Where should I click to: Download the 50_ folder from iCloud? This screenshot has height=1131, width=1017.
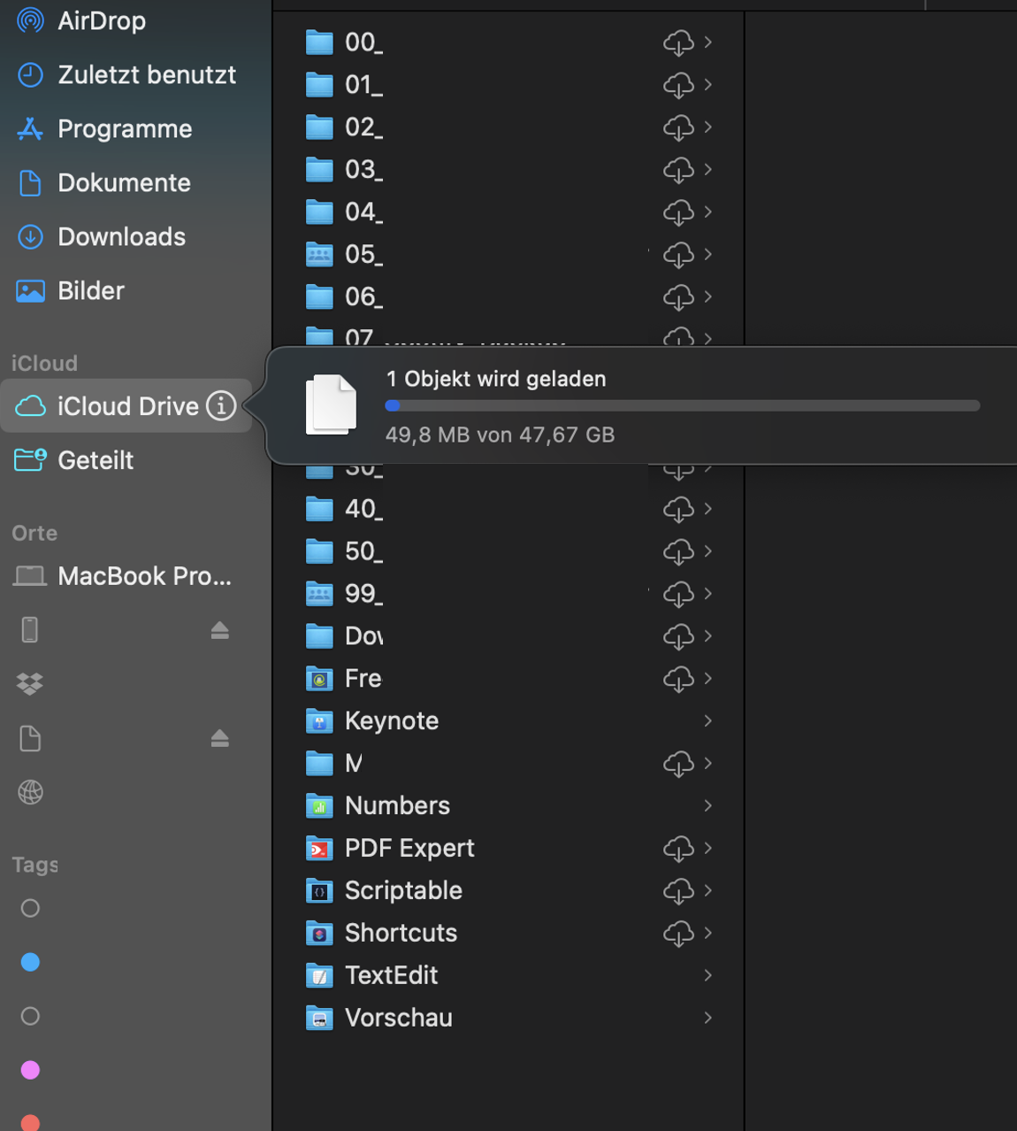coord(678,551)
